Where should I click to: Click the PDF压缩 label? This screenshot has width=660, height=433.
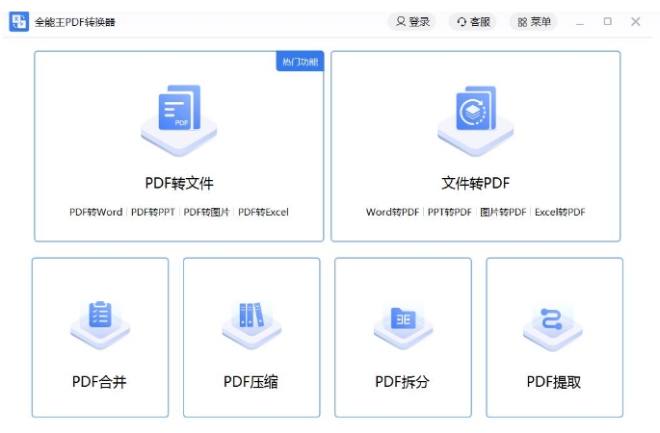[x=251, y=382]
